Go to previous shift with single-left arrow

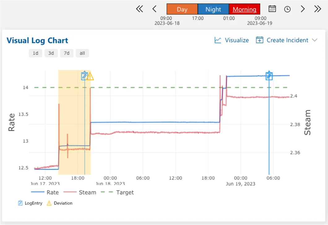pyautogui.click(x=154, y=9)
